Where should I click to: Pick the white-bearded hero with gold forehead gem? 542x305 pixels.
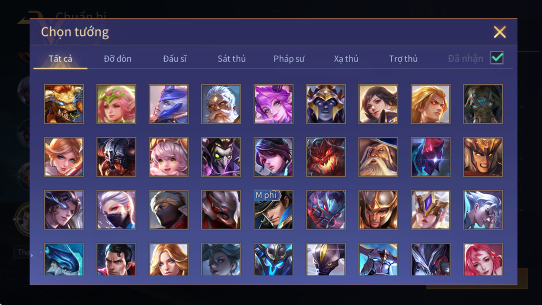point(221,104)
